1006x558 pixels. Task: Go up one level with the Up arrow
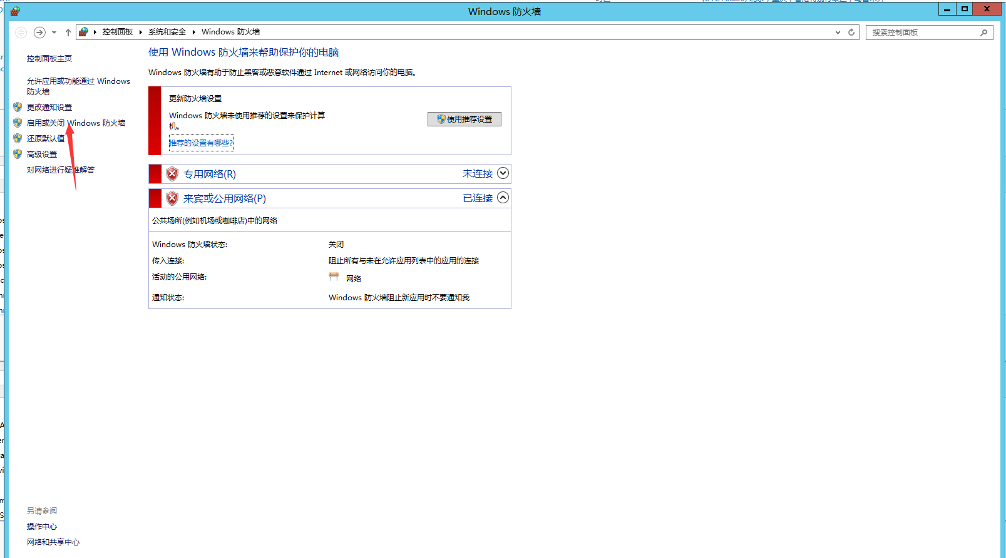click(x=68, y=33)
